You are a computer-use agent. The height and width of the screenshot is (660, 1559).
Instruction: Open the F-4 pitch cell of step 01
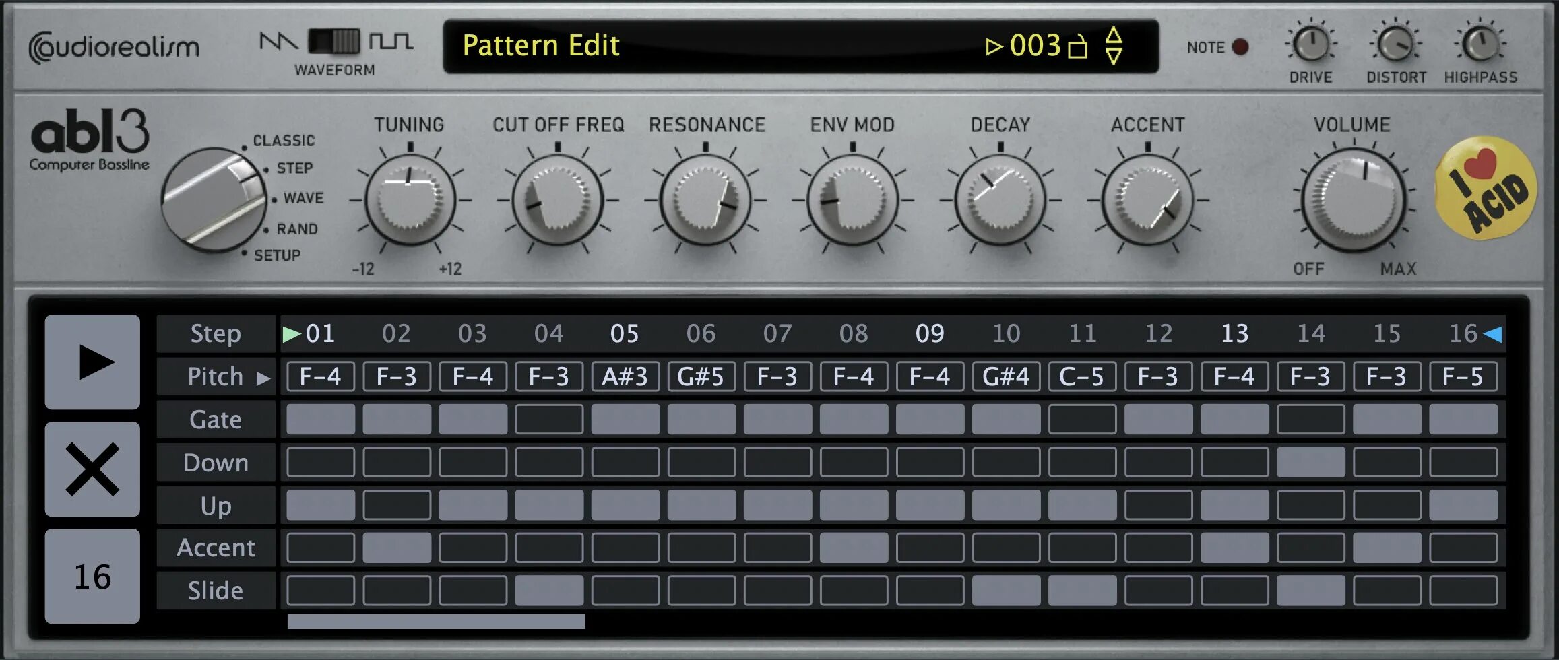click(321, 376)
